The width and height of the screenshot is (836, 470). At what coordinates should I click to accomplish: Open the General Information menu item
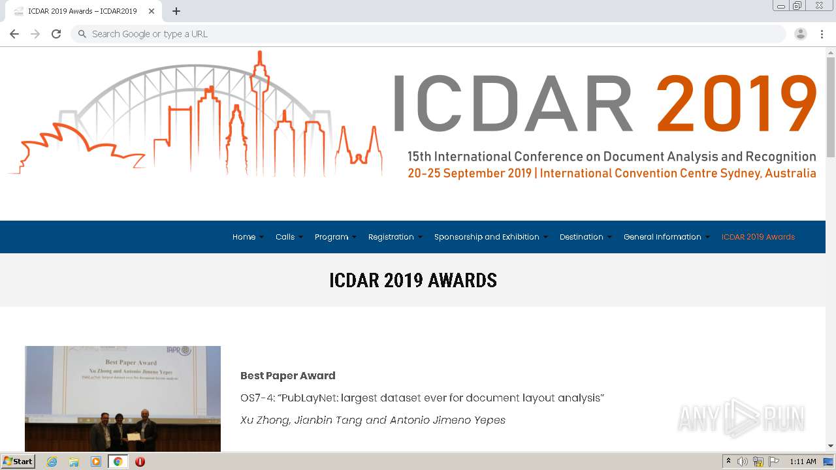click(662, 237)
